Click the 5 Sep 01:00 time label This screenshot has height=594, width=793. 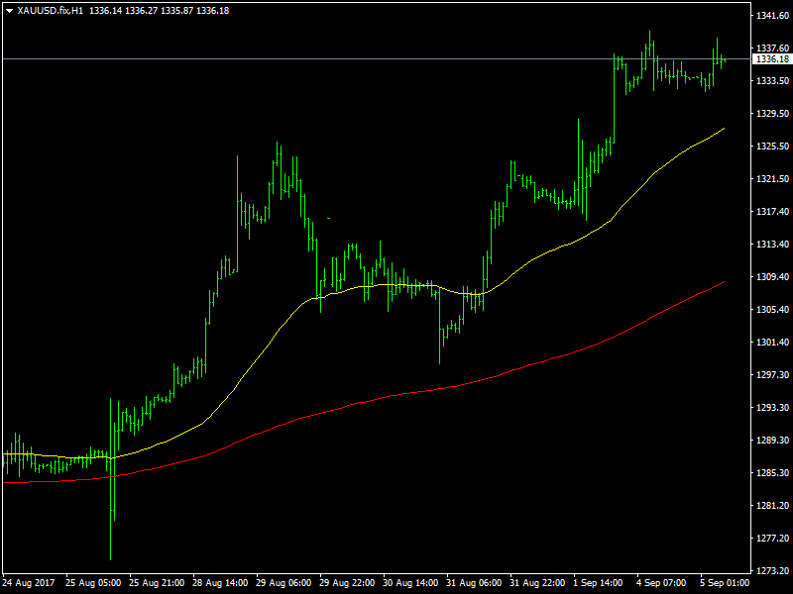pos(725,583)
